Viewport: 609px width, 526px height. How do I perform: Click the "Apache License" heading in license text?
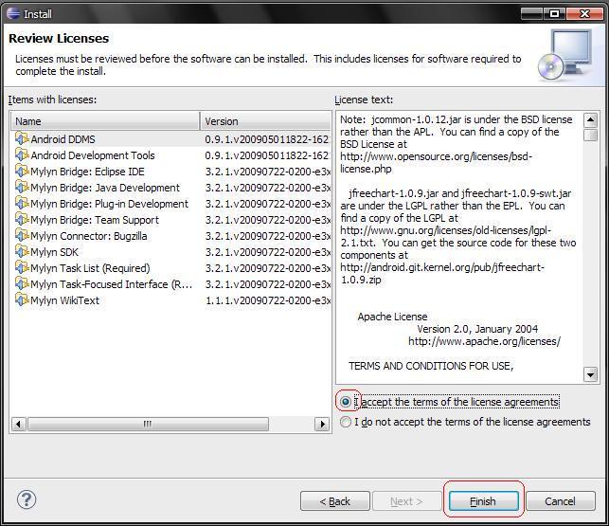pyautogui.click(x=392, y=317)
